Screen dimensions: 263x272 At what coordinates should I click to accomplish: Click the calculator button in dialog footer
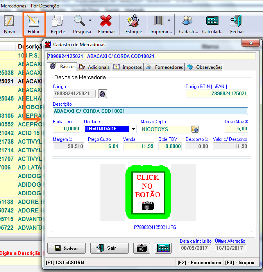(163, 248)
